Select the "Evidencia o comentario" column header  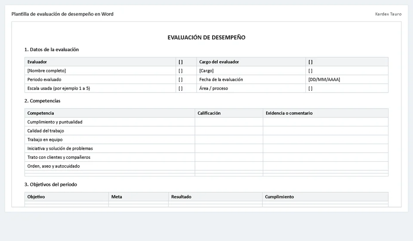pyautogui.click(x=326, y=113)
